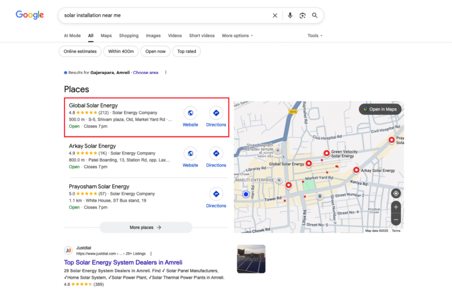Screen dimensions: 452x297
Task: Click the map Terms link
Action: tap(396, 231)
